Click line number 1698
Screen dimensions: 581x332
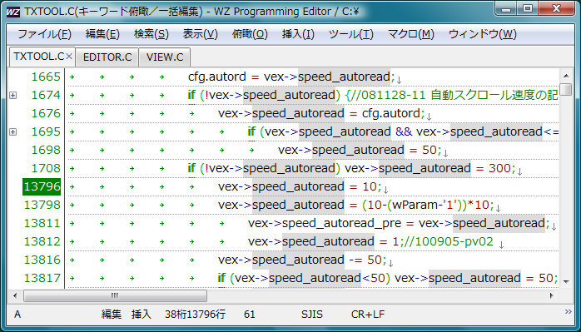click(46, 150)
